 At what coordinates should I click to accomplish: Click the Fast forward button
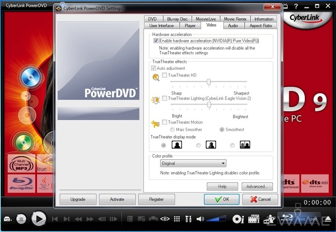tap(90, 219)
